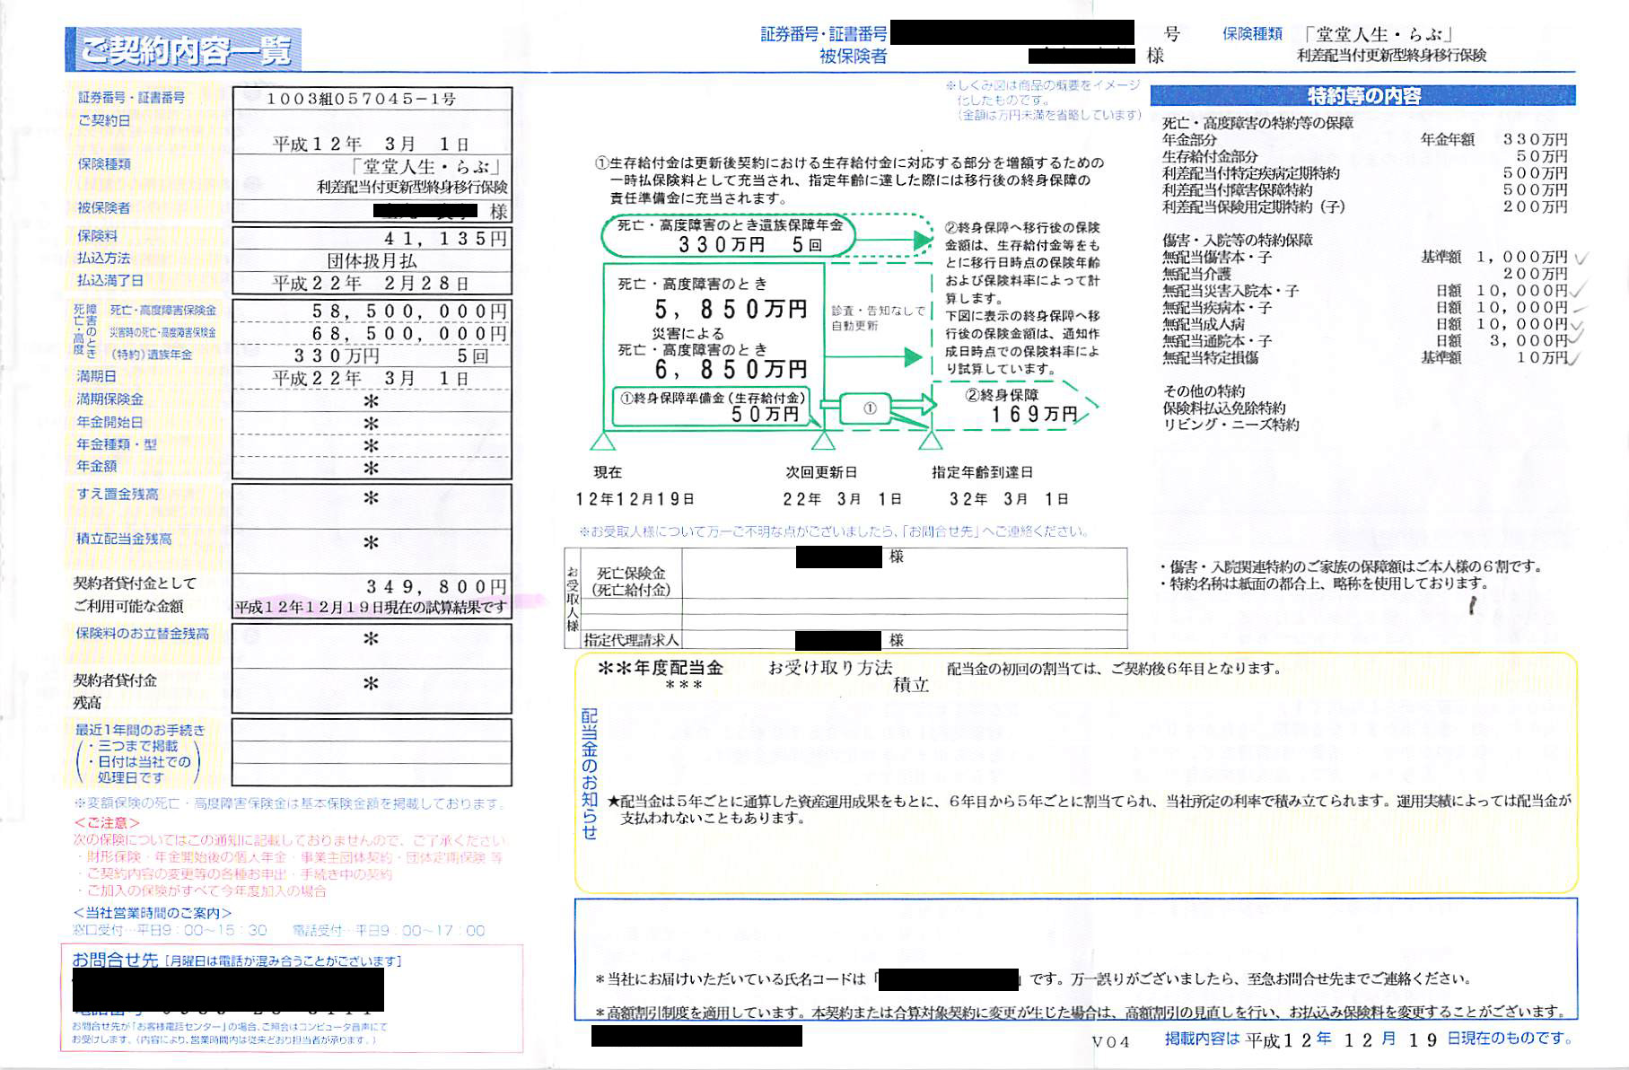This screenshot has height=1070, width=1629.
Task: Click the 無配当通院本・子 row
Action: tap(1364, 341)
